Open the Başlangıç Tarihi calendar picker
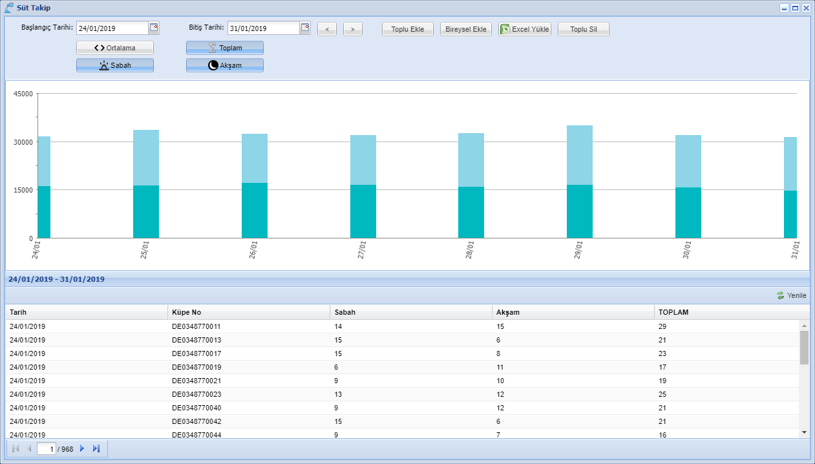Image resolution: width=815 pixels, height=464 pixels. 154,28
